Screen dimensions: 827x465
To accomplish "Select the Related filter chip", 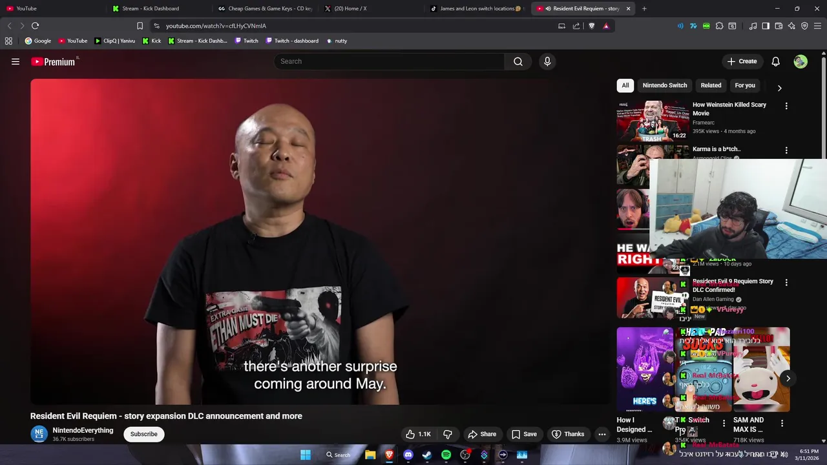I will 711,85.
